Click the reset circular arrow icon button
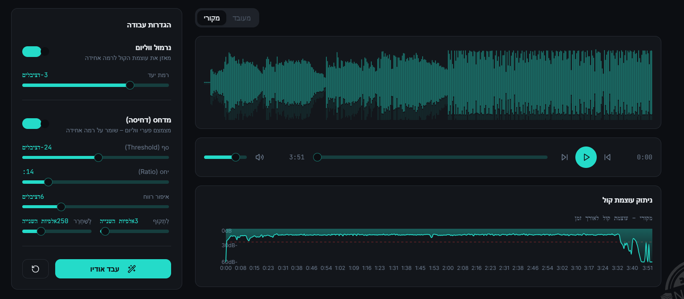This screenshot has height=299, width=684. pyautogui.click(x=36, y=269)
